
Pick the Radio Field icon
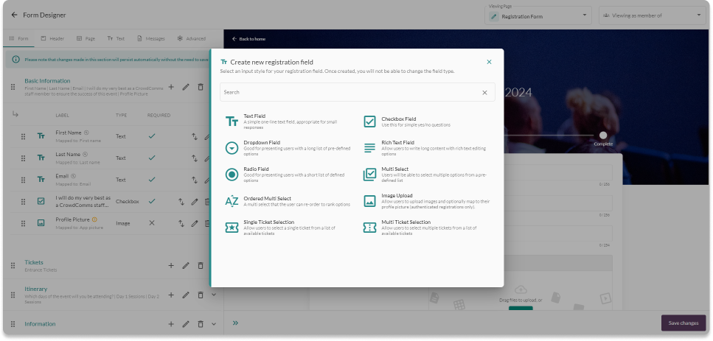232,174
